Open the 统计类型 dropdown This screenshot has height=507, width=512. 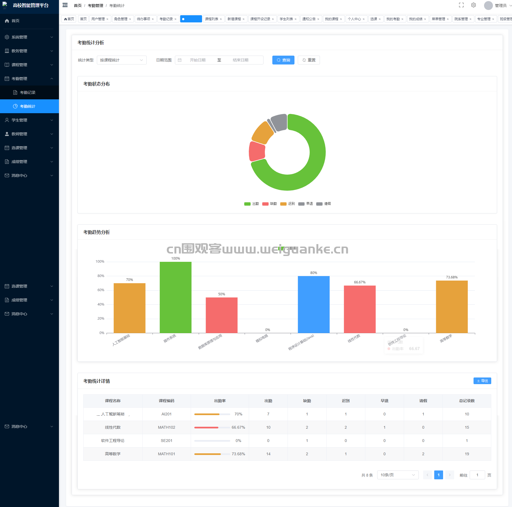[x=121, y=60]
